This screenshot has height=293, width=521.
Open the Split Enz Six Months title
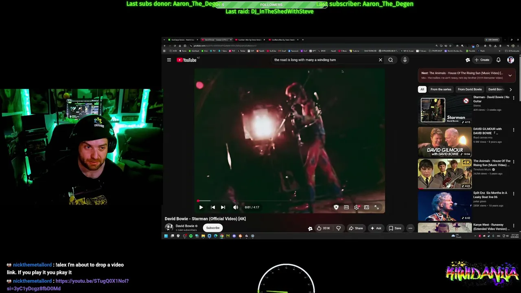coord(490,195)
